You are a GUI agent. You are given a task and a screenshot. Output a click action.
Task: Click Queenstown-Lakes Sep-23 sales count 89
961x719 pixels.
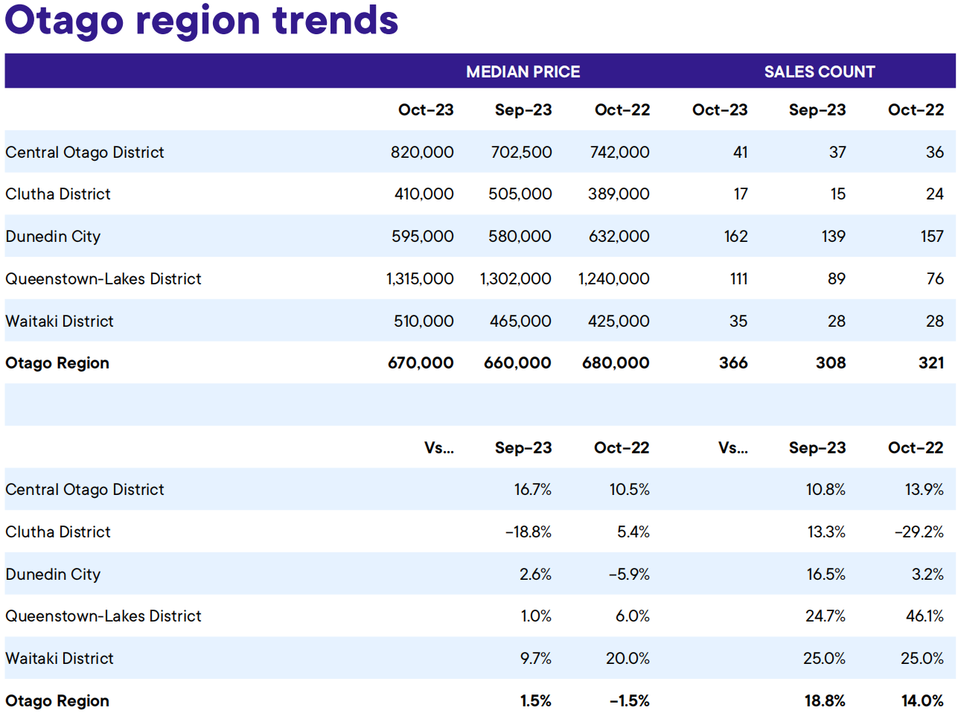pos(837,278)
